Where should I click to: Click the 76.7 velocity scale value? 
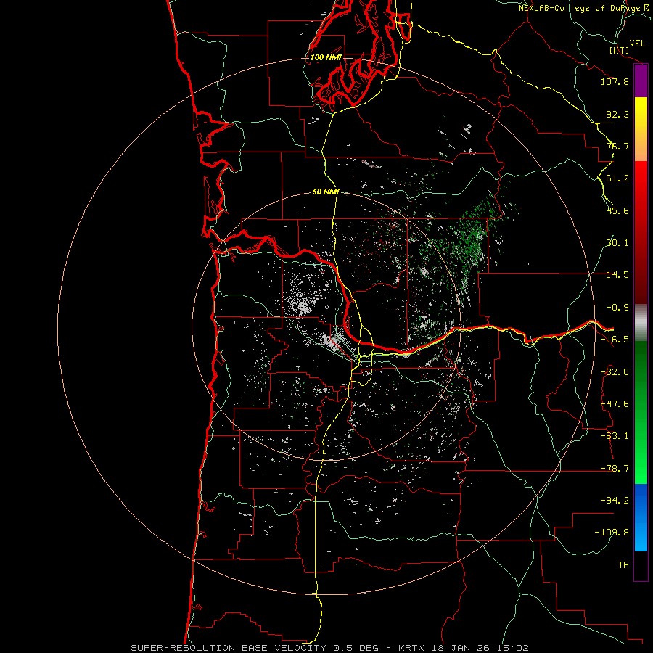tap(617, 146)
